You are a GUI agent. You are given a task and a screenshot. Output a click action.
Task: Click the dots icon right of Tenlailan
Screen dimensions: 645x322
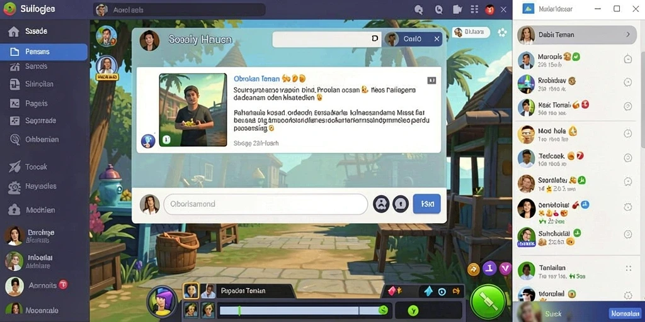tap(628, 268)
